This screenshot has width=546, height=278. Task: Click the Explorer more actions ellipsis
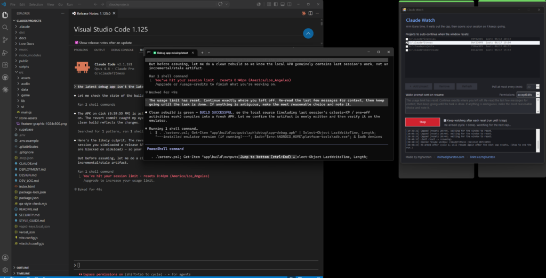(x=63, y=13)
